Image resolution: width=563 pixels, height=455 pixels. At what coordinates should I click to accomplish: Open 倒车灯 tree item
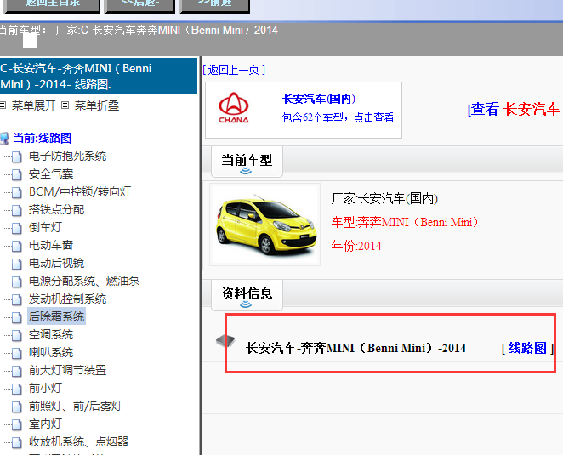point(45,227)
